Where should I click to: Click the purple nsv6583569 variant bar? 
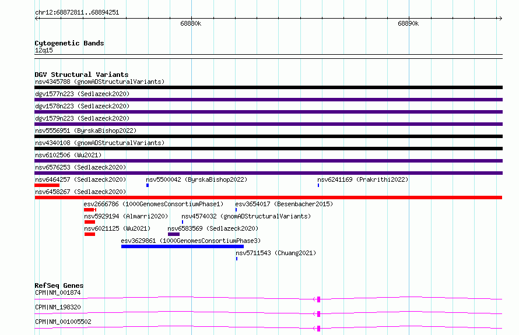tap(174, 234)
